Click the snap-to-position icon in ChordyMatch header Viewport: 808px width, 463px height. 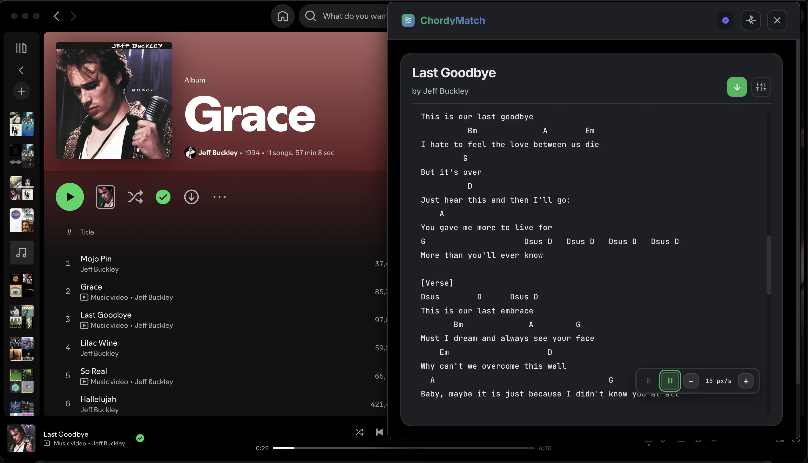tap(751, 20)
